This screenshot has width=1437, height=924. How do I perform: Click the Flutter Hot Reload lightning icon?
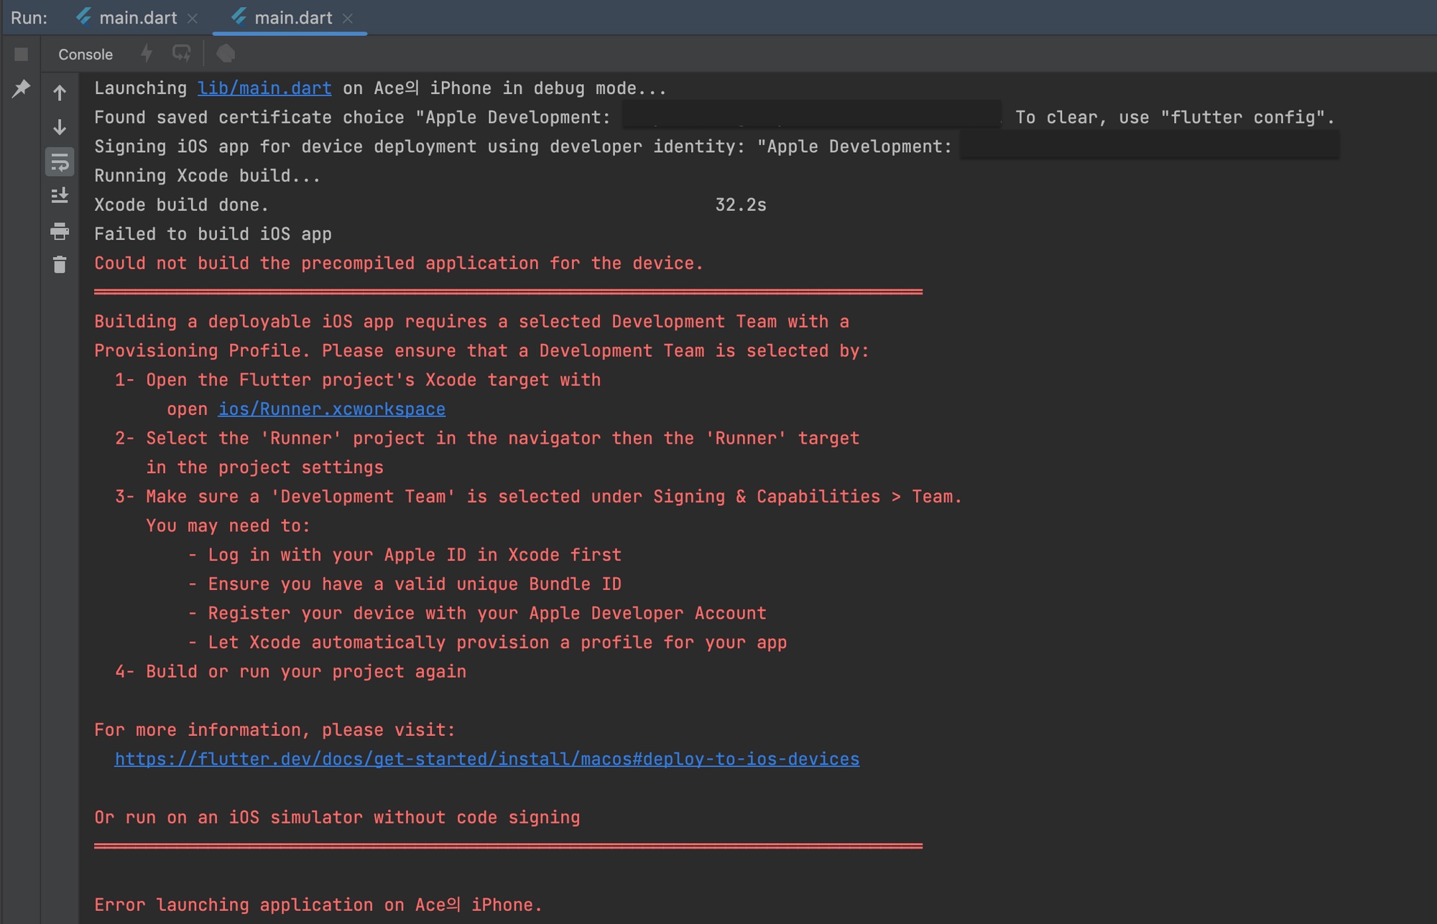click(x=147, y=54)
